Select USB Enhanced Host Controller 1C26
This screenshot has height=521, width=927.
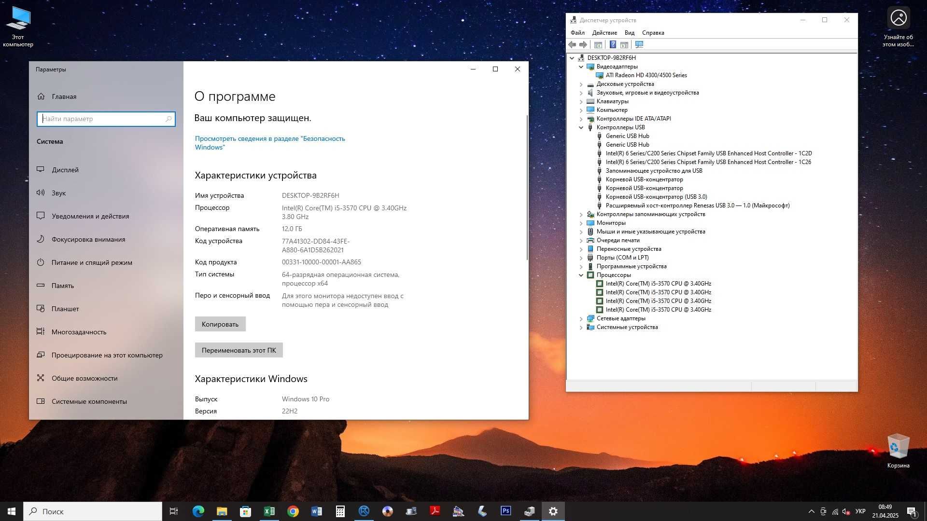pyautogui.click(x=708, y=162)
